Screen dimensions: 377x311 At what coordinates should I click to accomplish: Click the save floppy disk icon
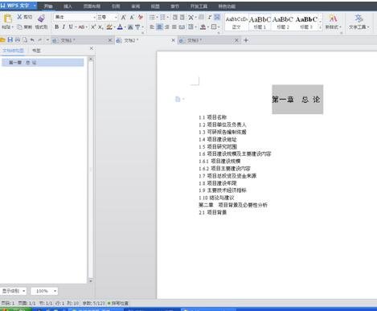pos(10,40)
